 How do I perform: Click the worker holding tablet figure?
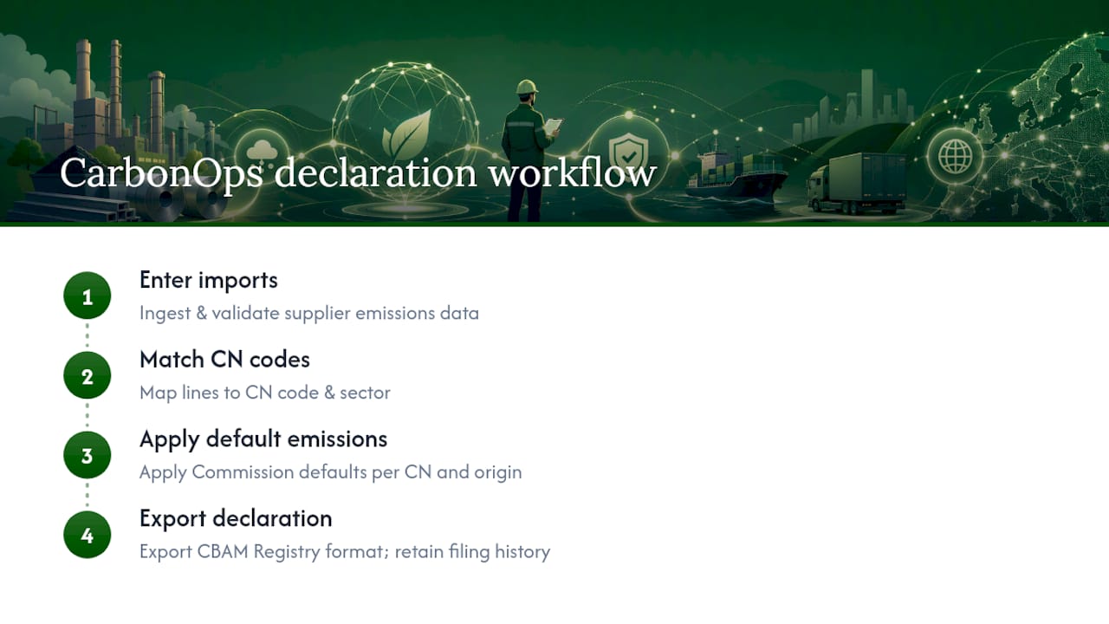coord(528,149)
